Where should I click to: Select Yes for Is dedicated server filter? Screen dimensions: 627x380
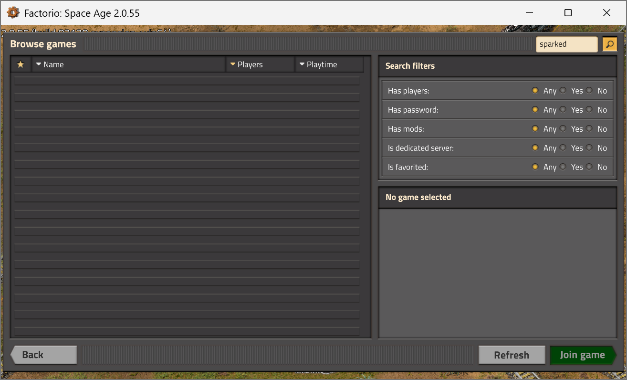pos(563,148)
